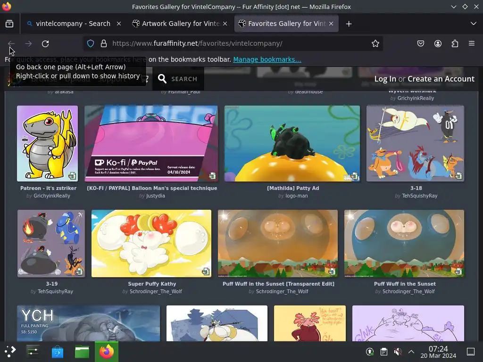Visit artist logo-man profile link
The height and width of the screenshot is (362, 483).
click(297, 196)
